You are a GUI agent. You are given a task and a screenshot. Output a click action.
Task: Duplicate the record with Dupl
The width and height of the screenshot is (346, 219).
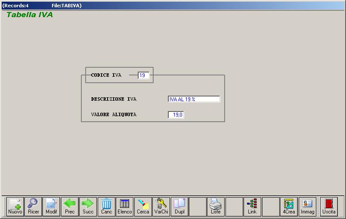pos(179,207)
